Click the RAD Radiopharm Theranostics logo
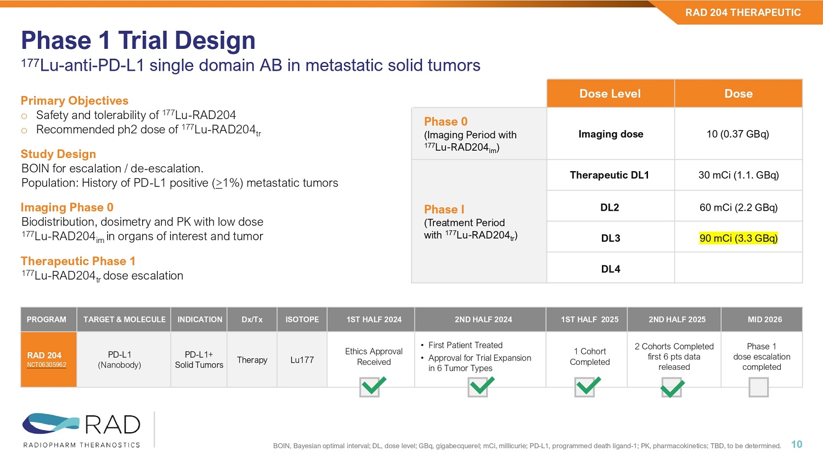The height and width of the screenshot is (463, 823). point(81,430)
